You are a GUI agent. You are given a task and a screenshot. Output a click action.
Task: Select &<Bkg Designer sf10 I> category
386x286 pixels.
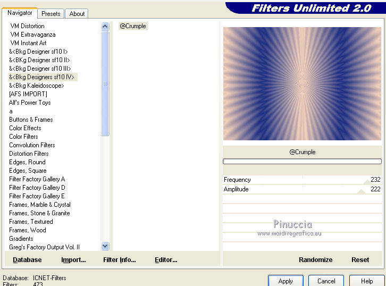click(38, 52)
